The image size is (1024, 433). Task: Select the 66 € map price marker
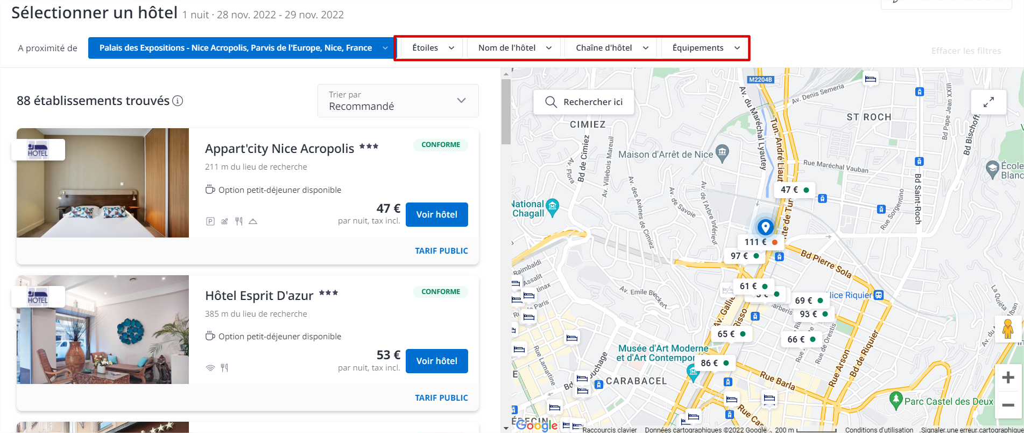coord(801,339)
